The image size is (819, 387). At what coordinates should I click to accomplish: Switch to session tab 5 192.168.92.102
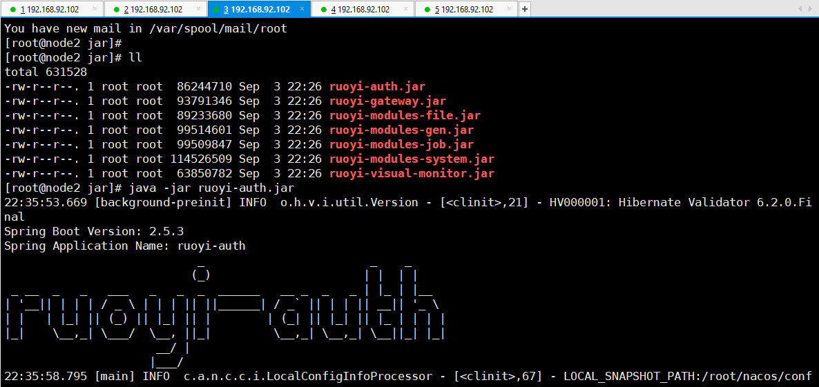click(466, 10)
